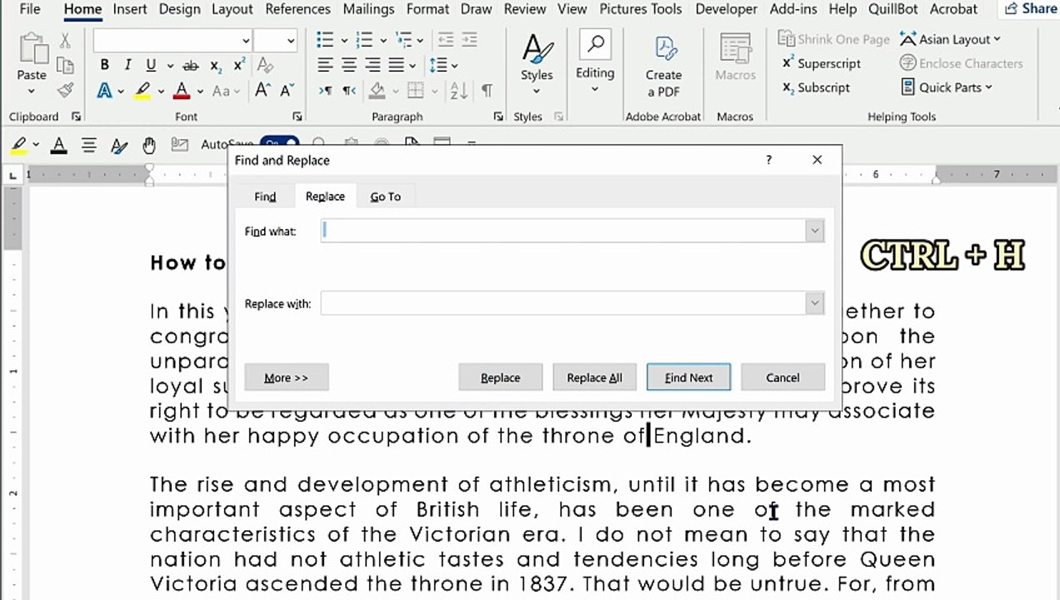Open the Underline style dropdown arrow
1060x600 pixels.
(x=170, y=65)
